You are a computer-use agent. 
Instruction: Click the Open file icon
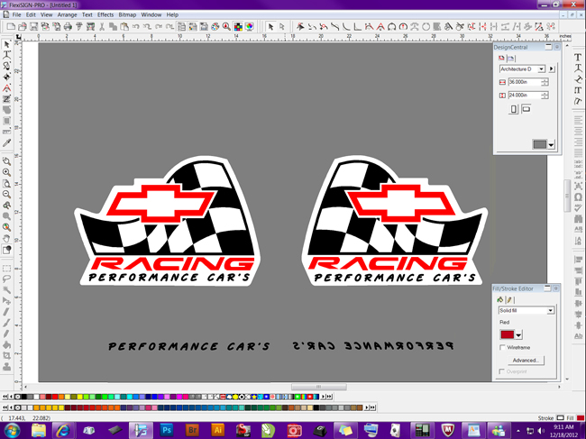[x=23, y=26]
